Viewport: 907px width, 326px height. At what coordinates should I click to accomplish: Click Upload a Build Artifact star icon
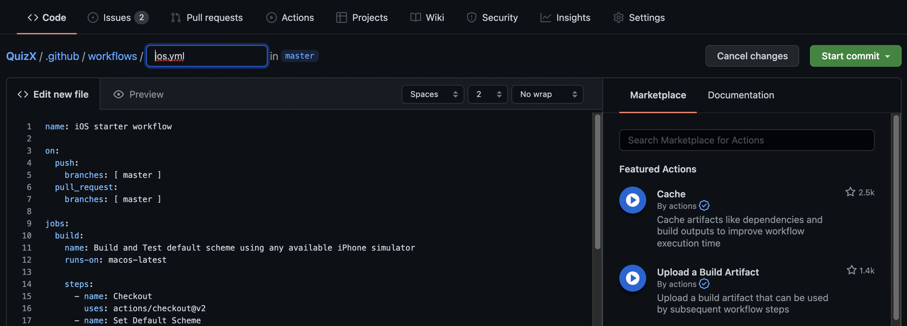click(851, 270)
